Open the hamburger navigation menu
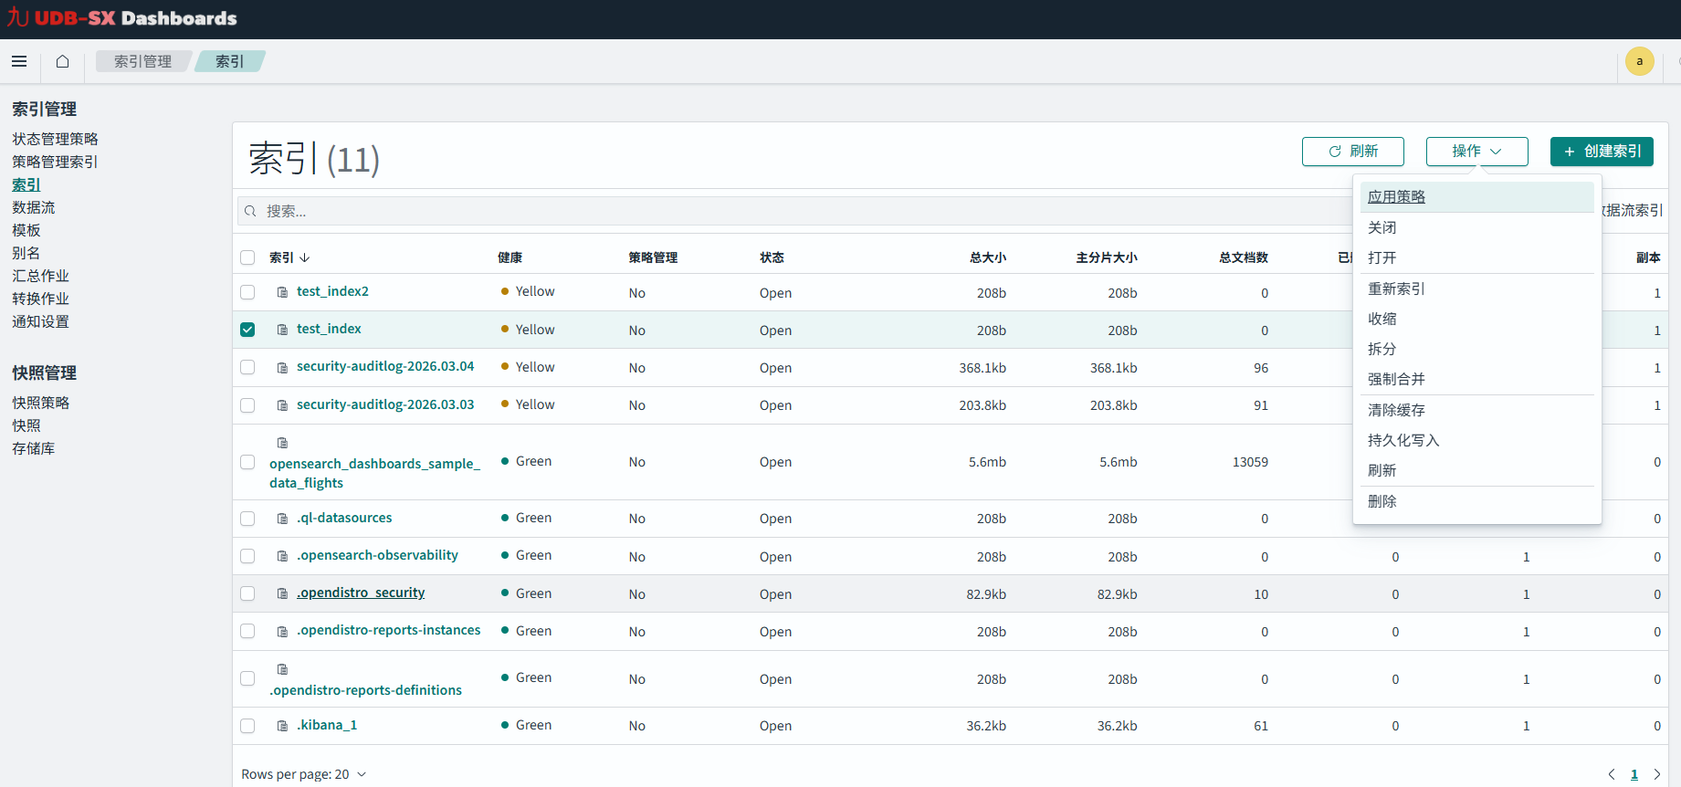The image size is (1681, 787). pos(19,61)
